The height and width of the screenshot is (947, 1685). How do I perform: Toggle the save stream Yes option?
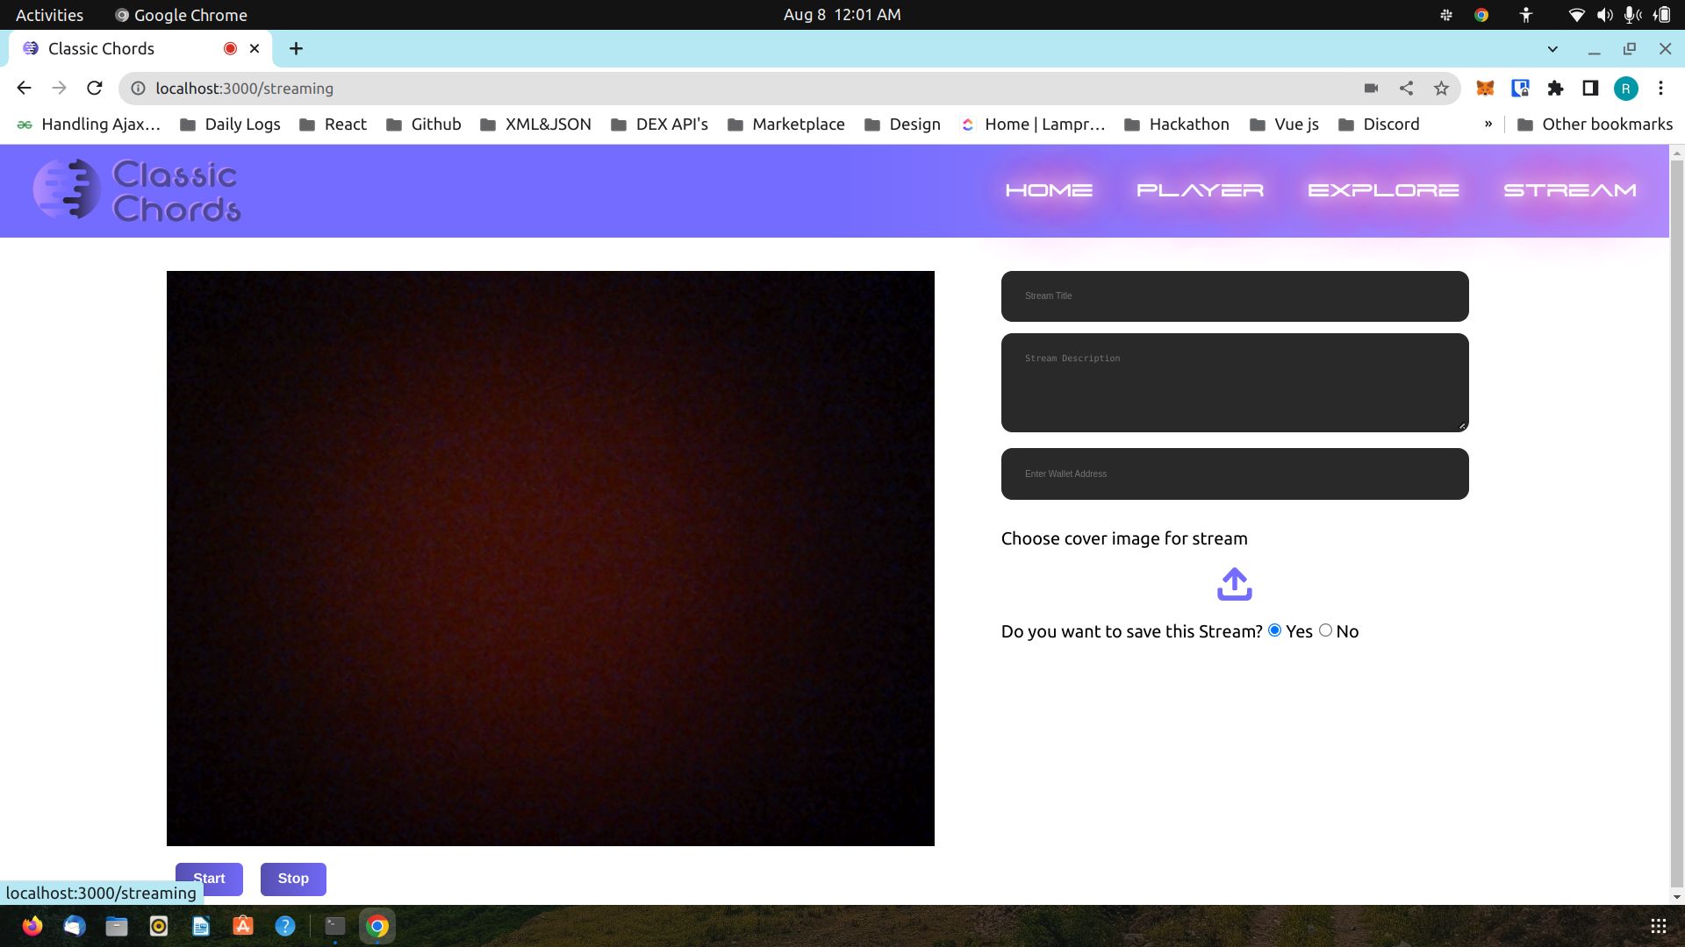coord(1274,630)
